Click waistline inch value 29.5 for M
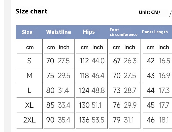The width and height of the screenshot is (172, 132). click(x=64, y=76)
